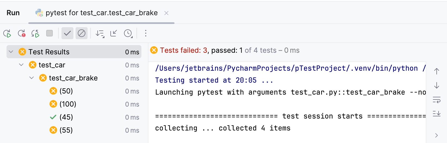Collapse the test_car tree node
Image resolution: width=447 pixels, height=143 pixels.
coord(21,65)
